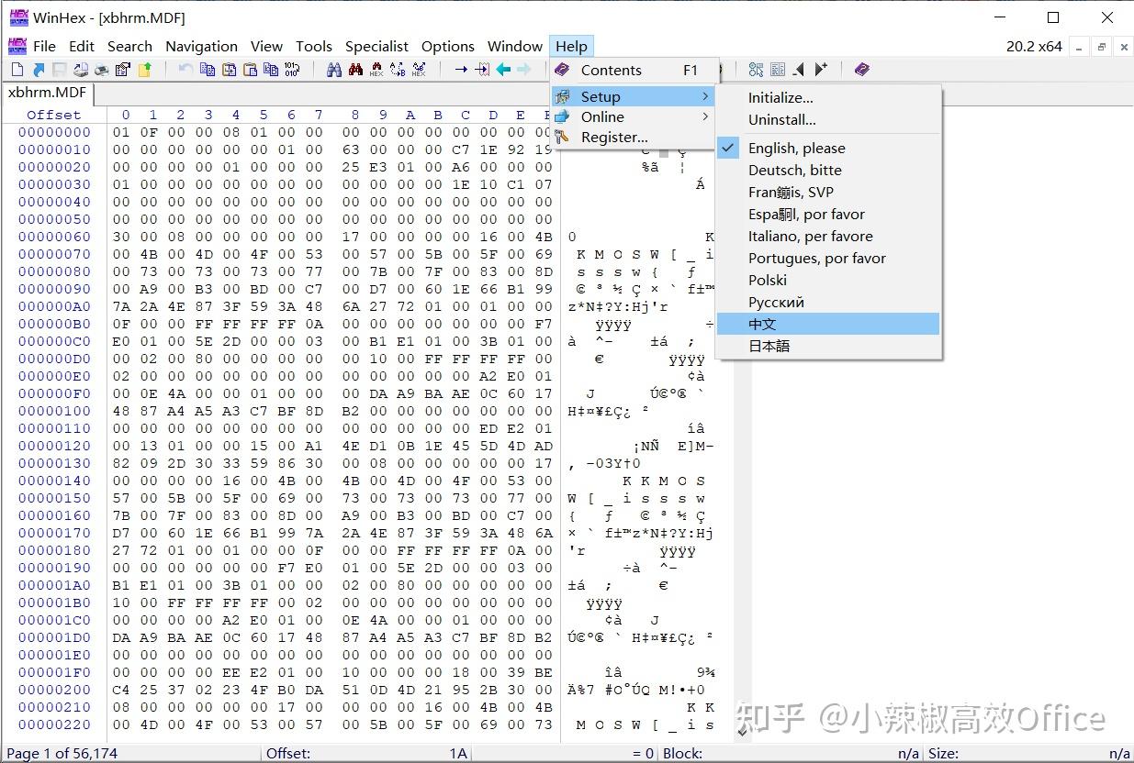Select the highlighted 中文 language option

pyautogui.click(x=829, y=324)
